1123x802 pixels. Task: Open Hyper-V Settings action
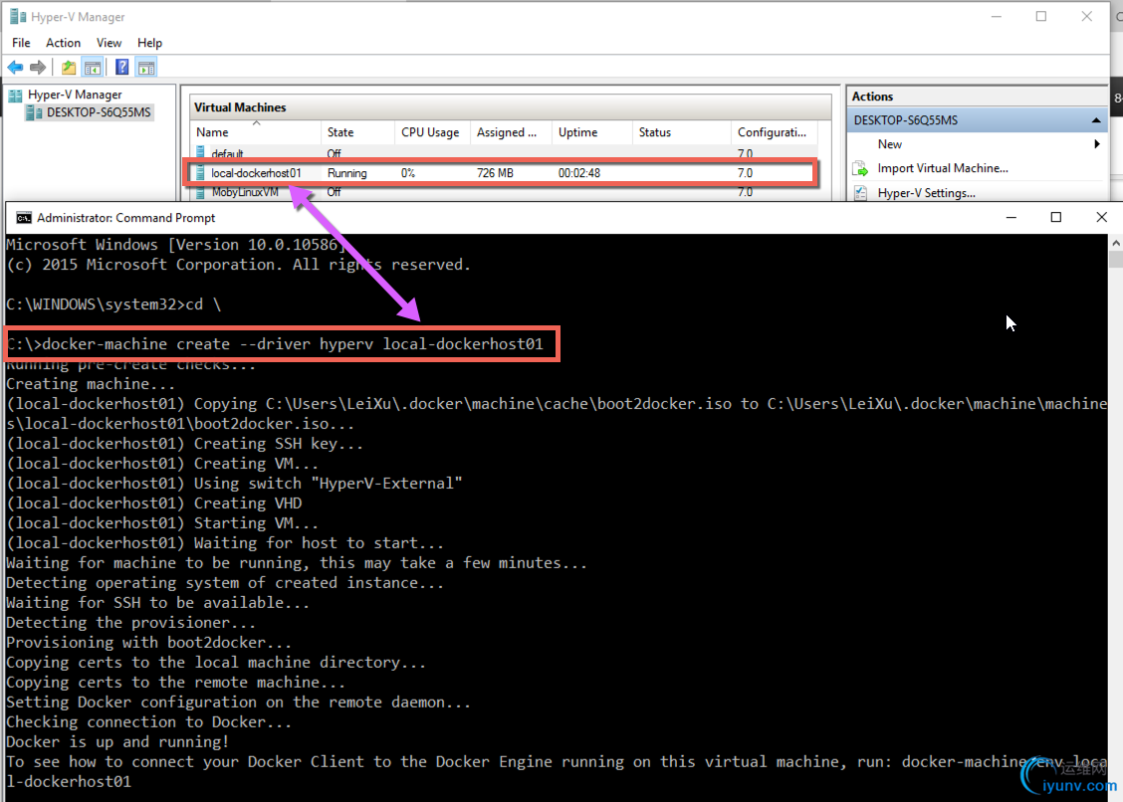[x=926, y=193]
